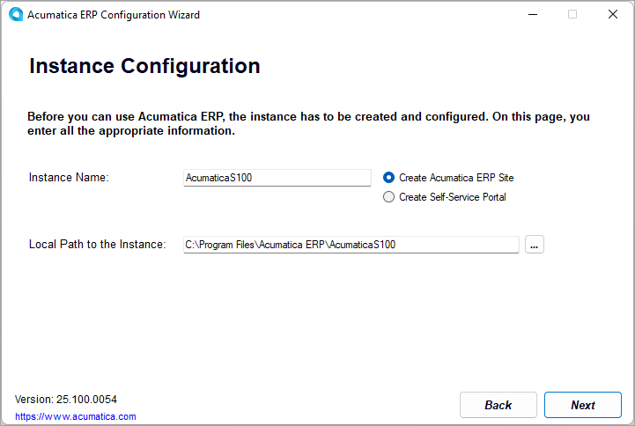This screenshot has width=635, height=426.
Task: Proceed with the Next button
Action: click(x=582, y=405)
